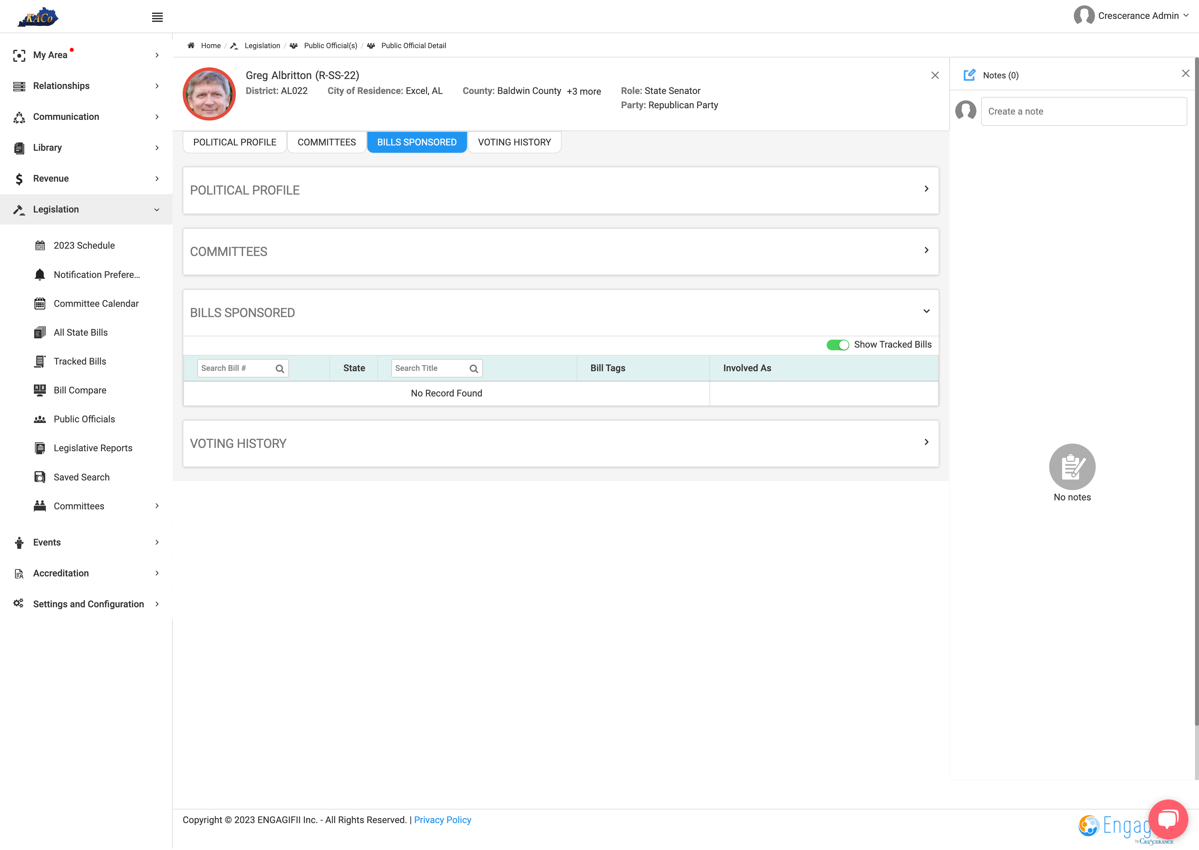The image size is (1199, 850).
Task: Go to Tracked Bills
Action: tap(80, 361)
